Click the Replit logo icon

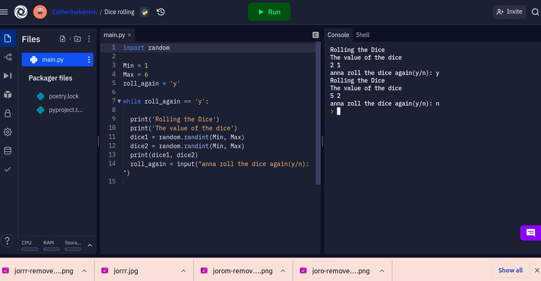21,12
